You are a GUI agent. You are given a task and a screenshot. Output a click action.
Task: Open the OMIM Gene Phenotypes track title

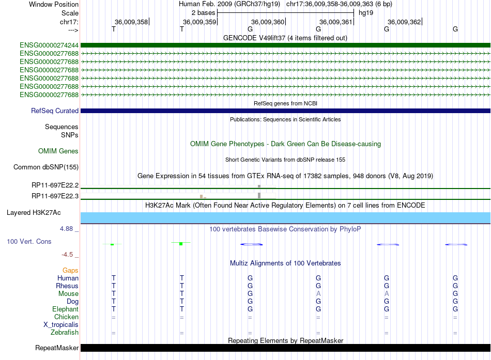click(285, 144)
